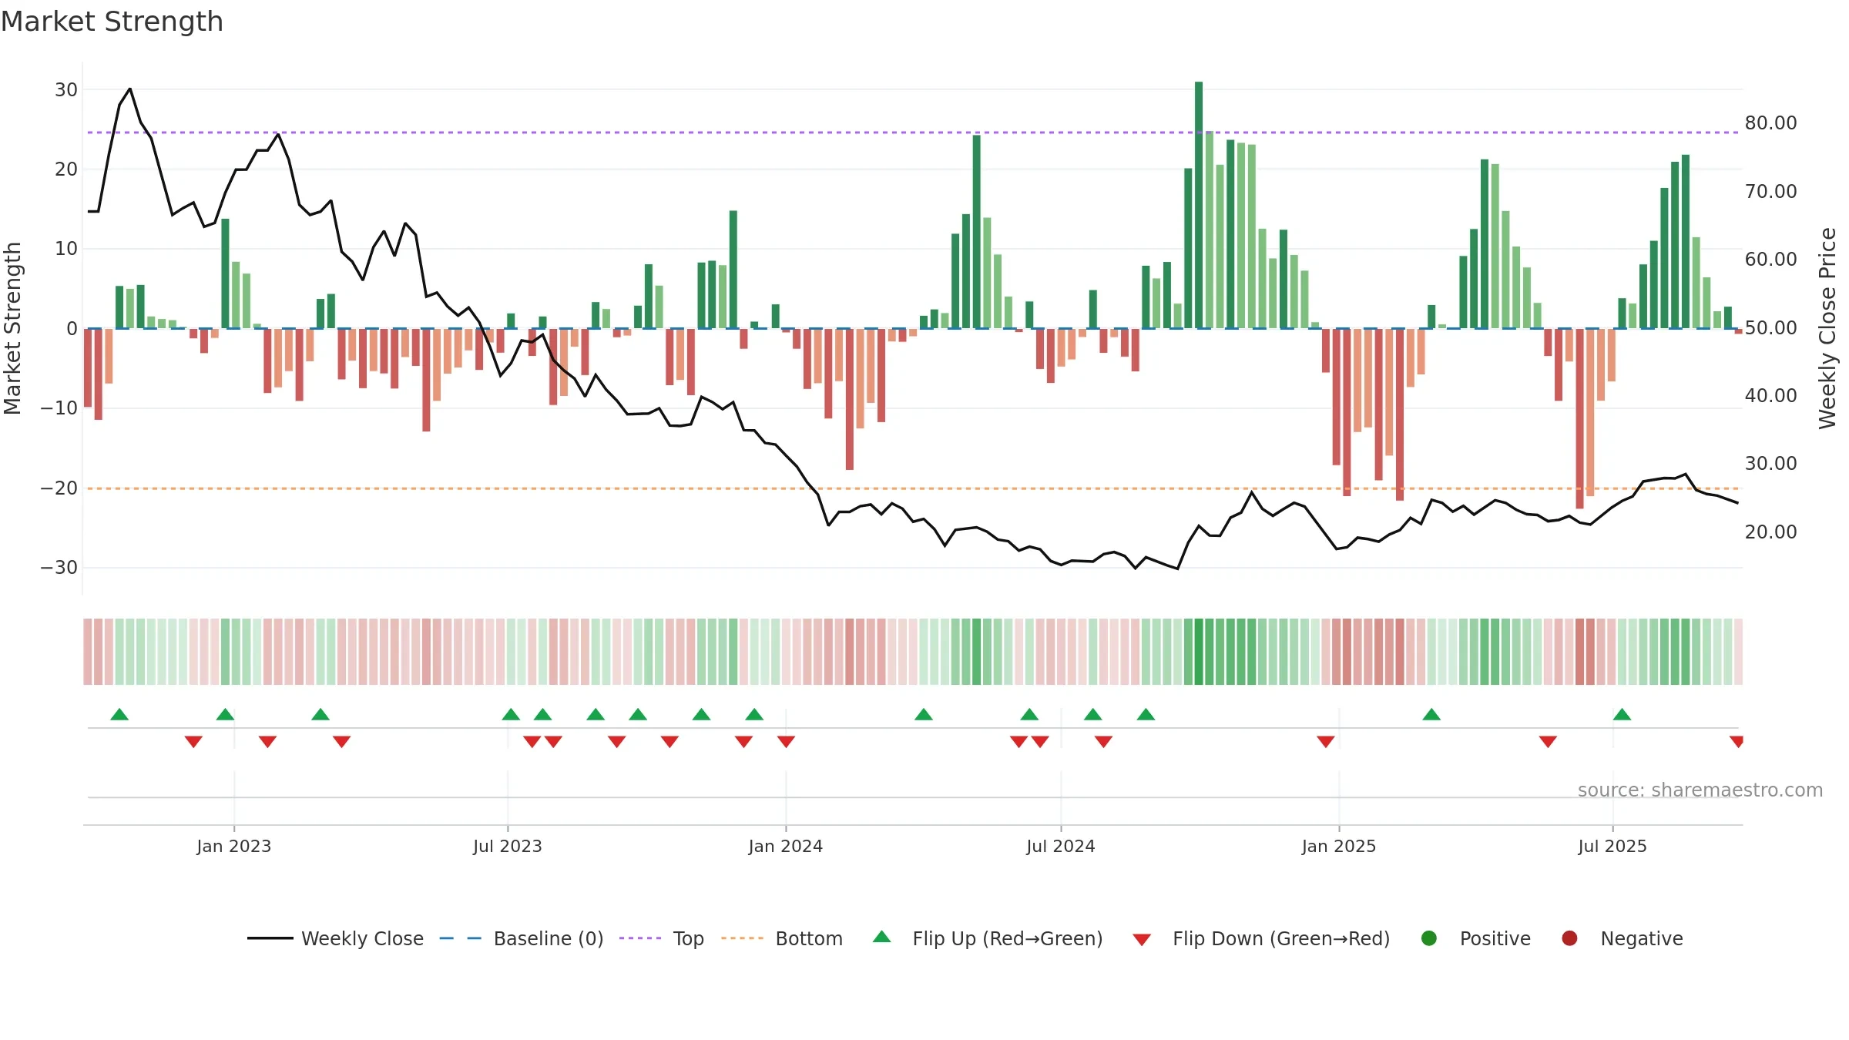The width and height of the screenshot is (1849, 1040).
Task: Click the last red flip-down marker of the timeline
Action: click(1737, 742)
